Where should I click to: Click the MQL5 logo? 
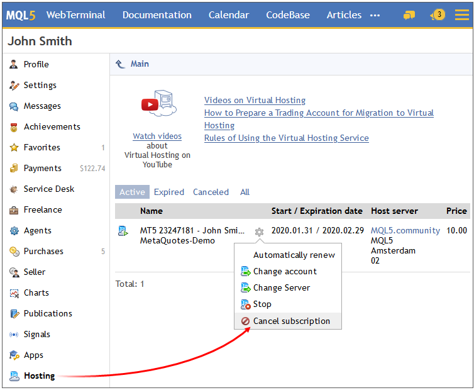(21, 15)
